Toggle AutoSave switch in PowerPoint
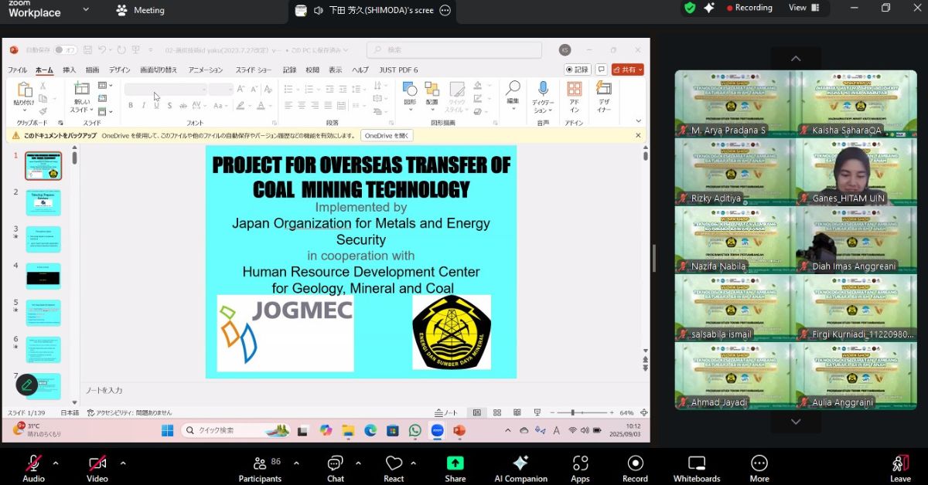Screen dimensions: 928x485 [65, 50]
